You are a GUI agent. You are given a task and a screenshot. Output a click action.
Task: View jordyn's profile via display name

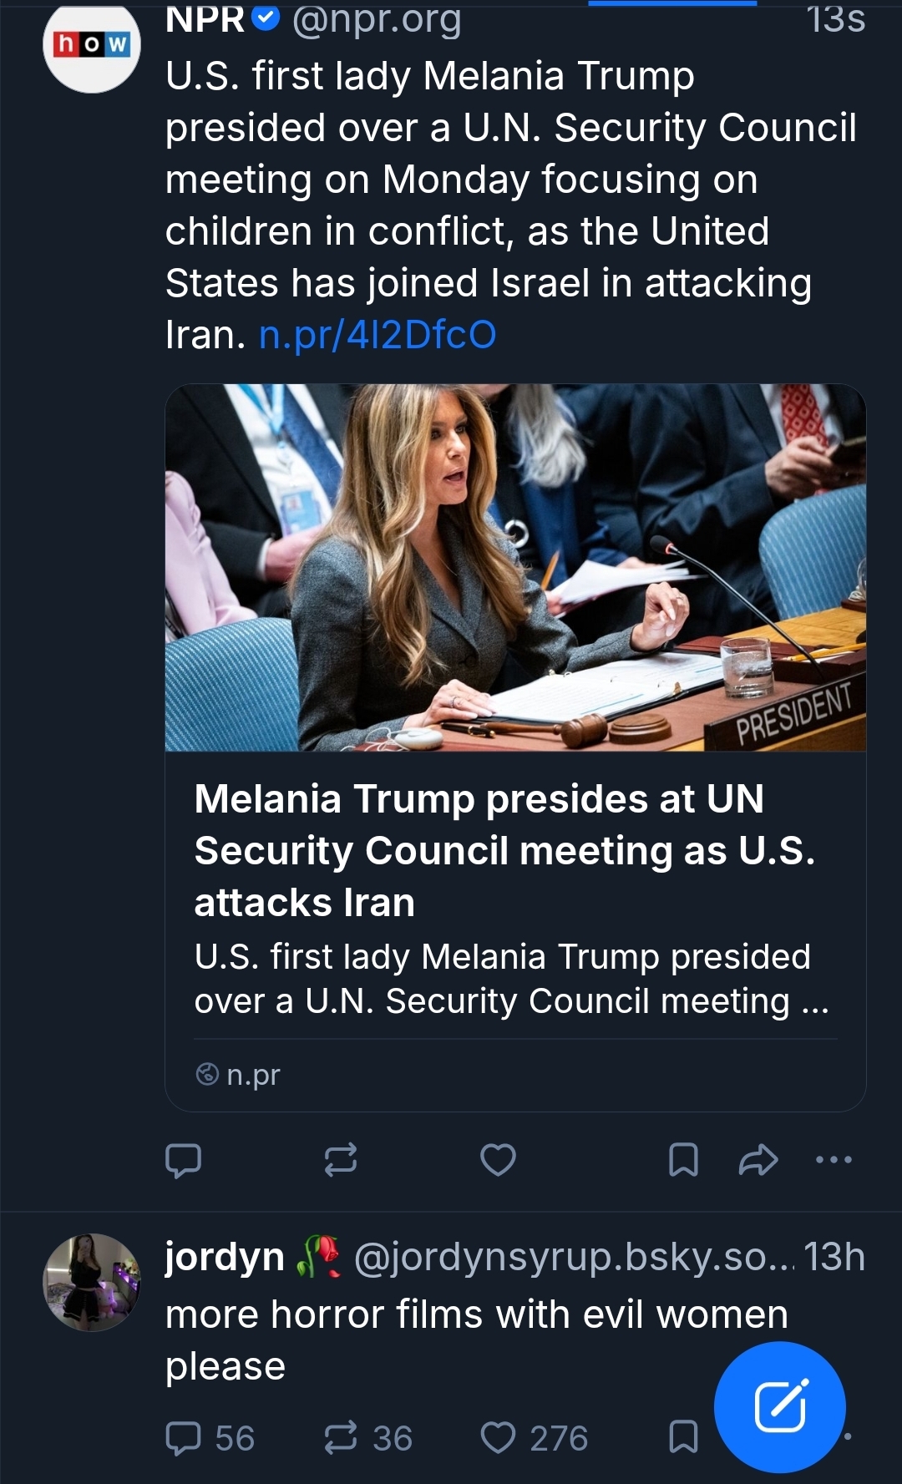(225, 1257)
